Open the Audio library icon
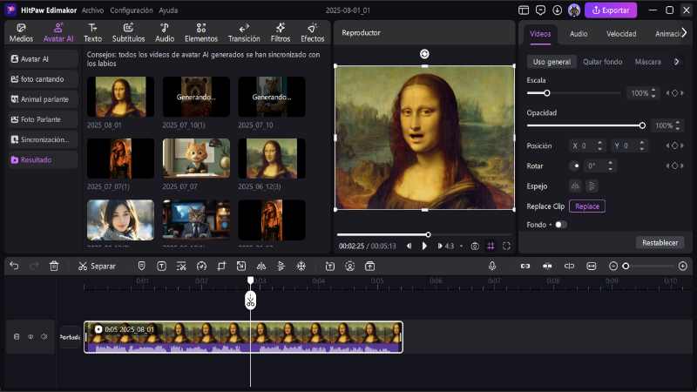Screen dimensions: 697x392 (165, 33)
